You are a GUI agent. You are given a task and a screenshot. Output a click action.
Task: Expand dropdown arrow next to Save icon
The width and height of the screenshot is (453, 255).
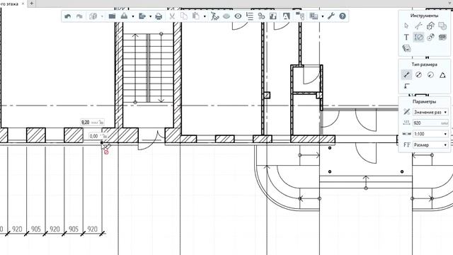pos(133,16)
